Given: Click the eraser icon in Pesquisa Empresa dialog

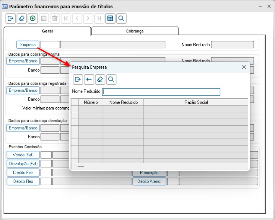Looking at the screenshot, I should pos(100,80).
